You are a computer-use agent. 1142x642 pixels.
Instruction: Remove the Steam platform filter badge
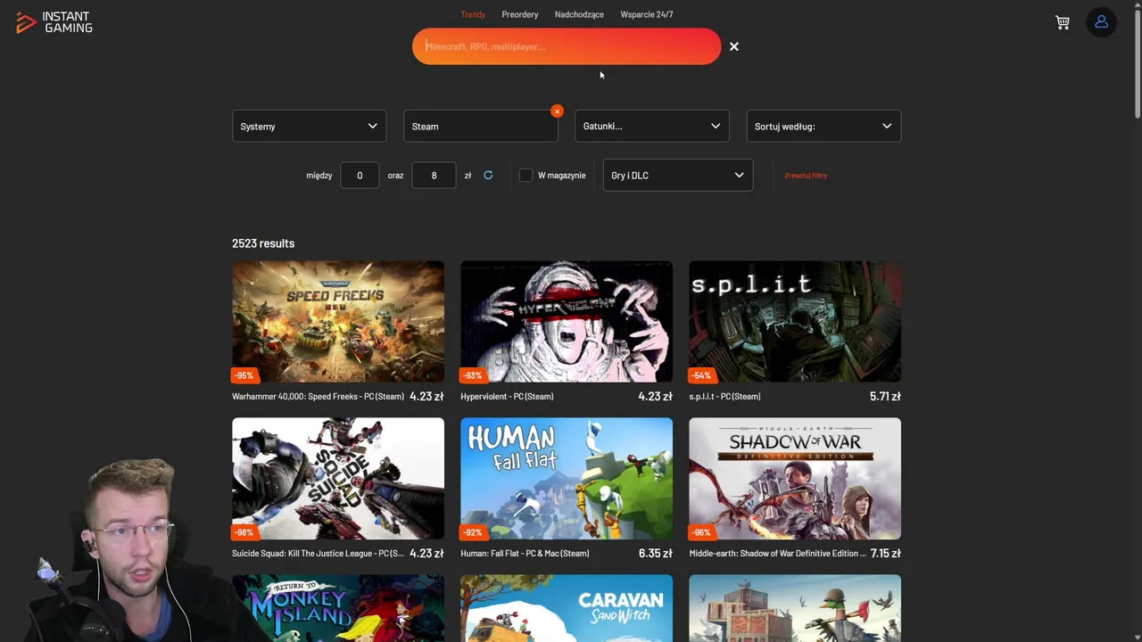coord(557,111)
